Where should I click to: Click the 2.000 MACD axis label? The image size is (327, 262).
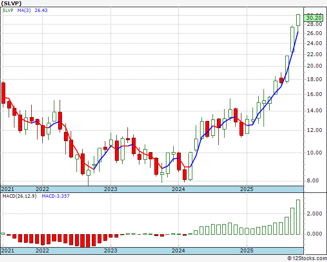pos(314,214)
